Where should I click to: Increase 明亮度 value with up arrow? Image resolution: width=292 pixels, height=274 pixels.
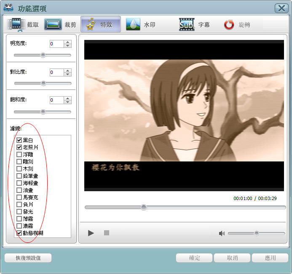68,42
